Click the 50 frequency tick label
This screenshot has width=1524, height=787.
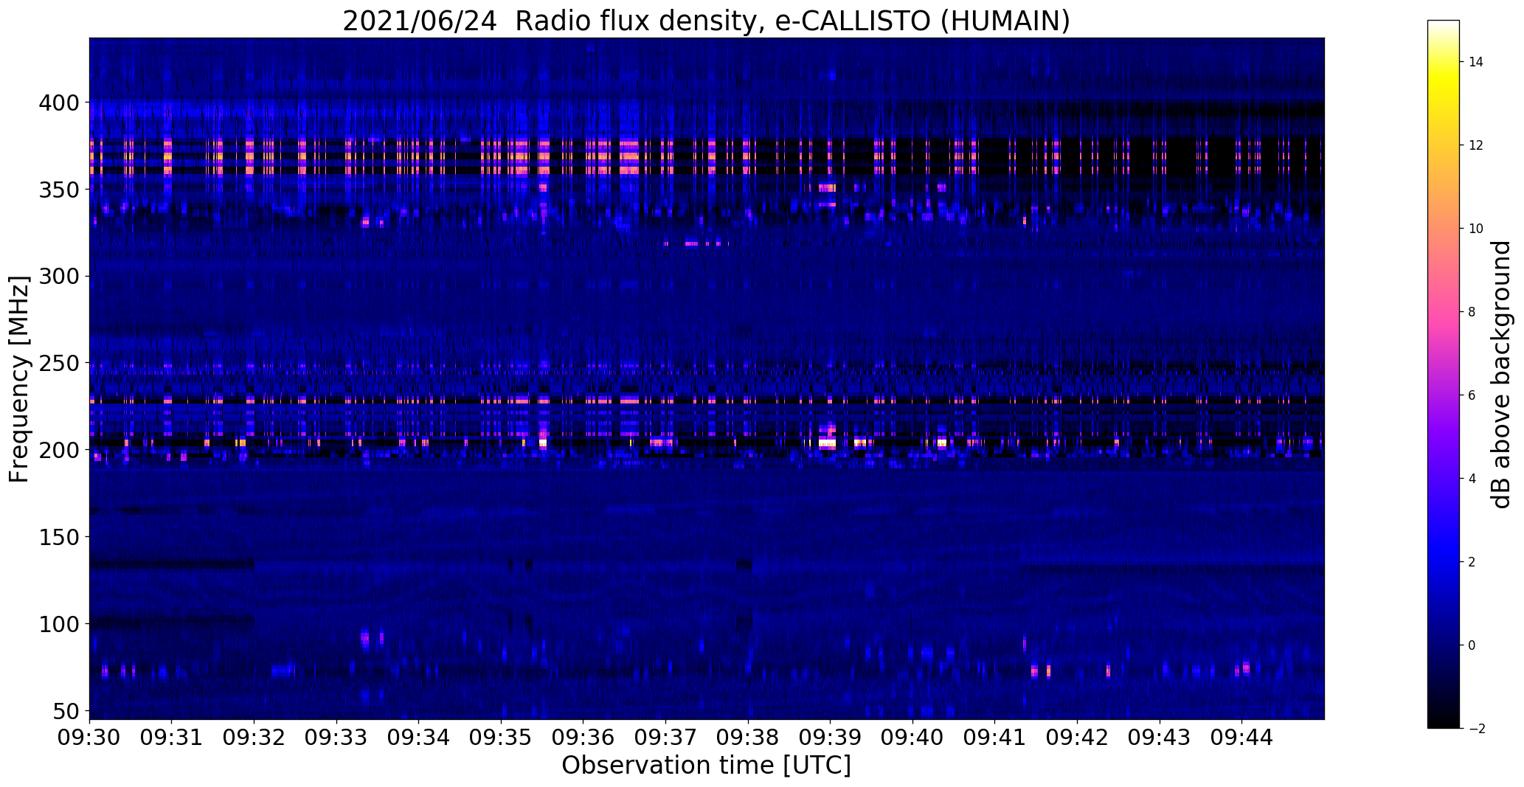[x=67, y=711]
